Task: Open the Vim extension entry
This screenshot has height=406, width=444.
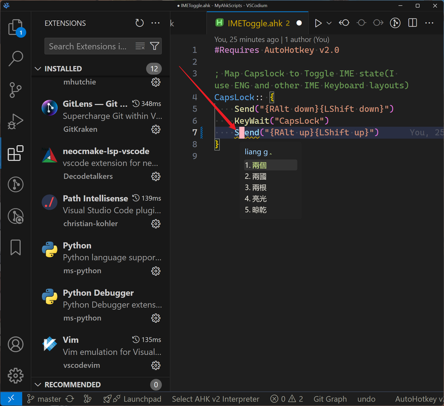Action: coord(101,353)
